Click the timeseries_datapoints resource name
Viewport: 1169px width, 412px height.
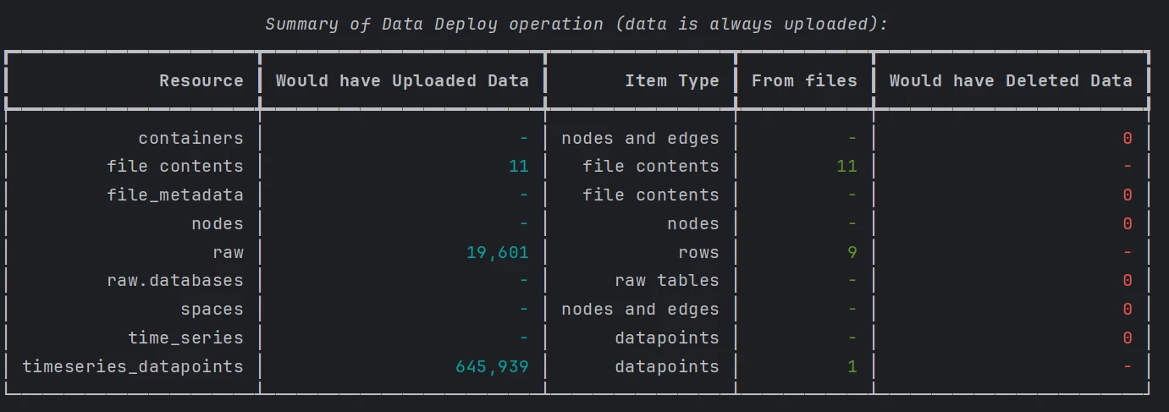tap(133, 367)
